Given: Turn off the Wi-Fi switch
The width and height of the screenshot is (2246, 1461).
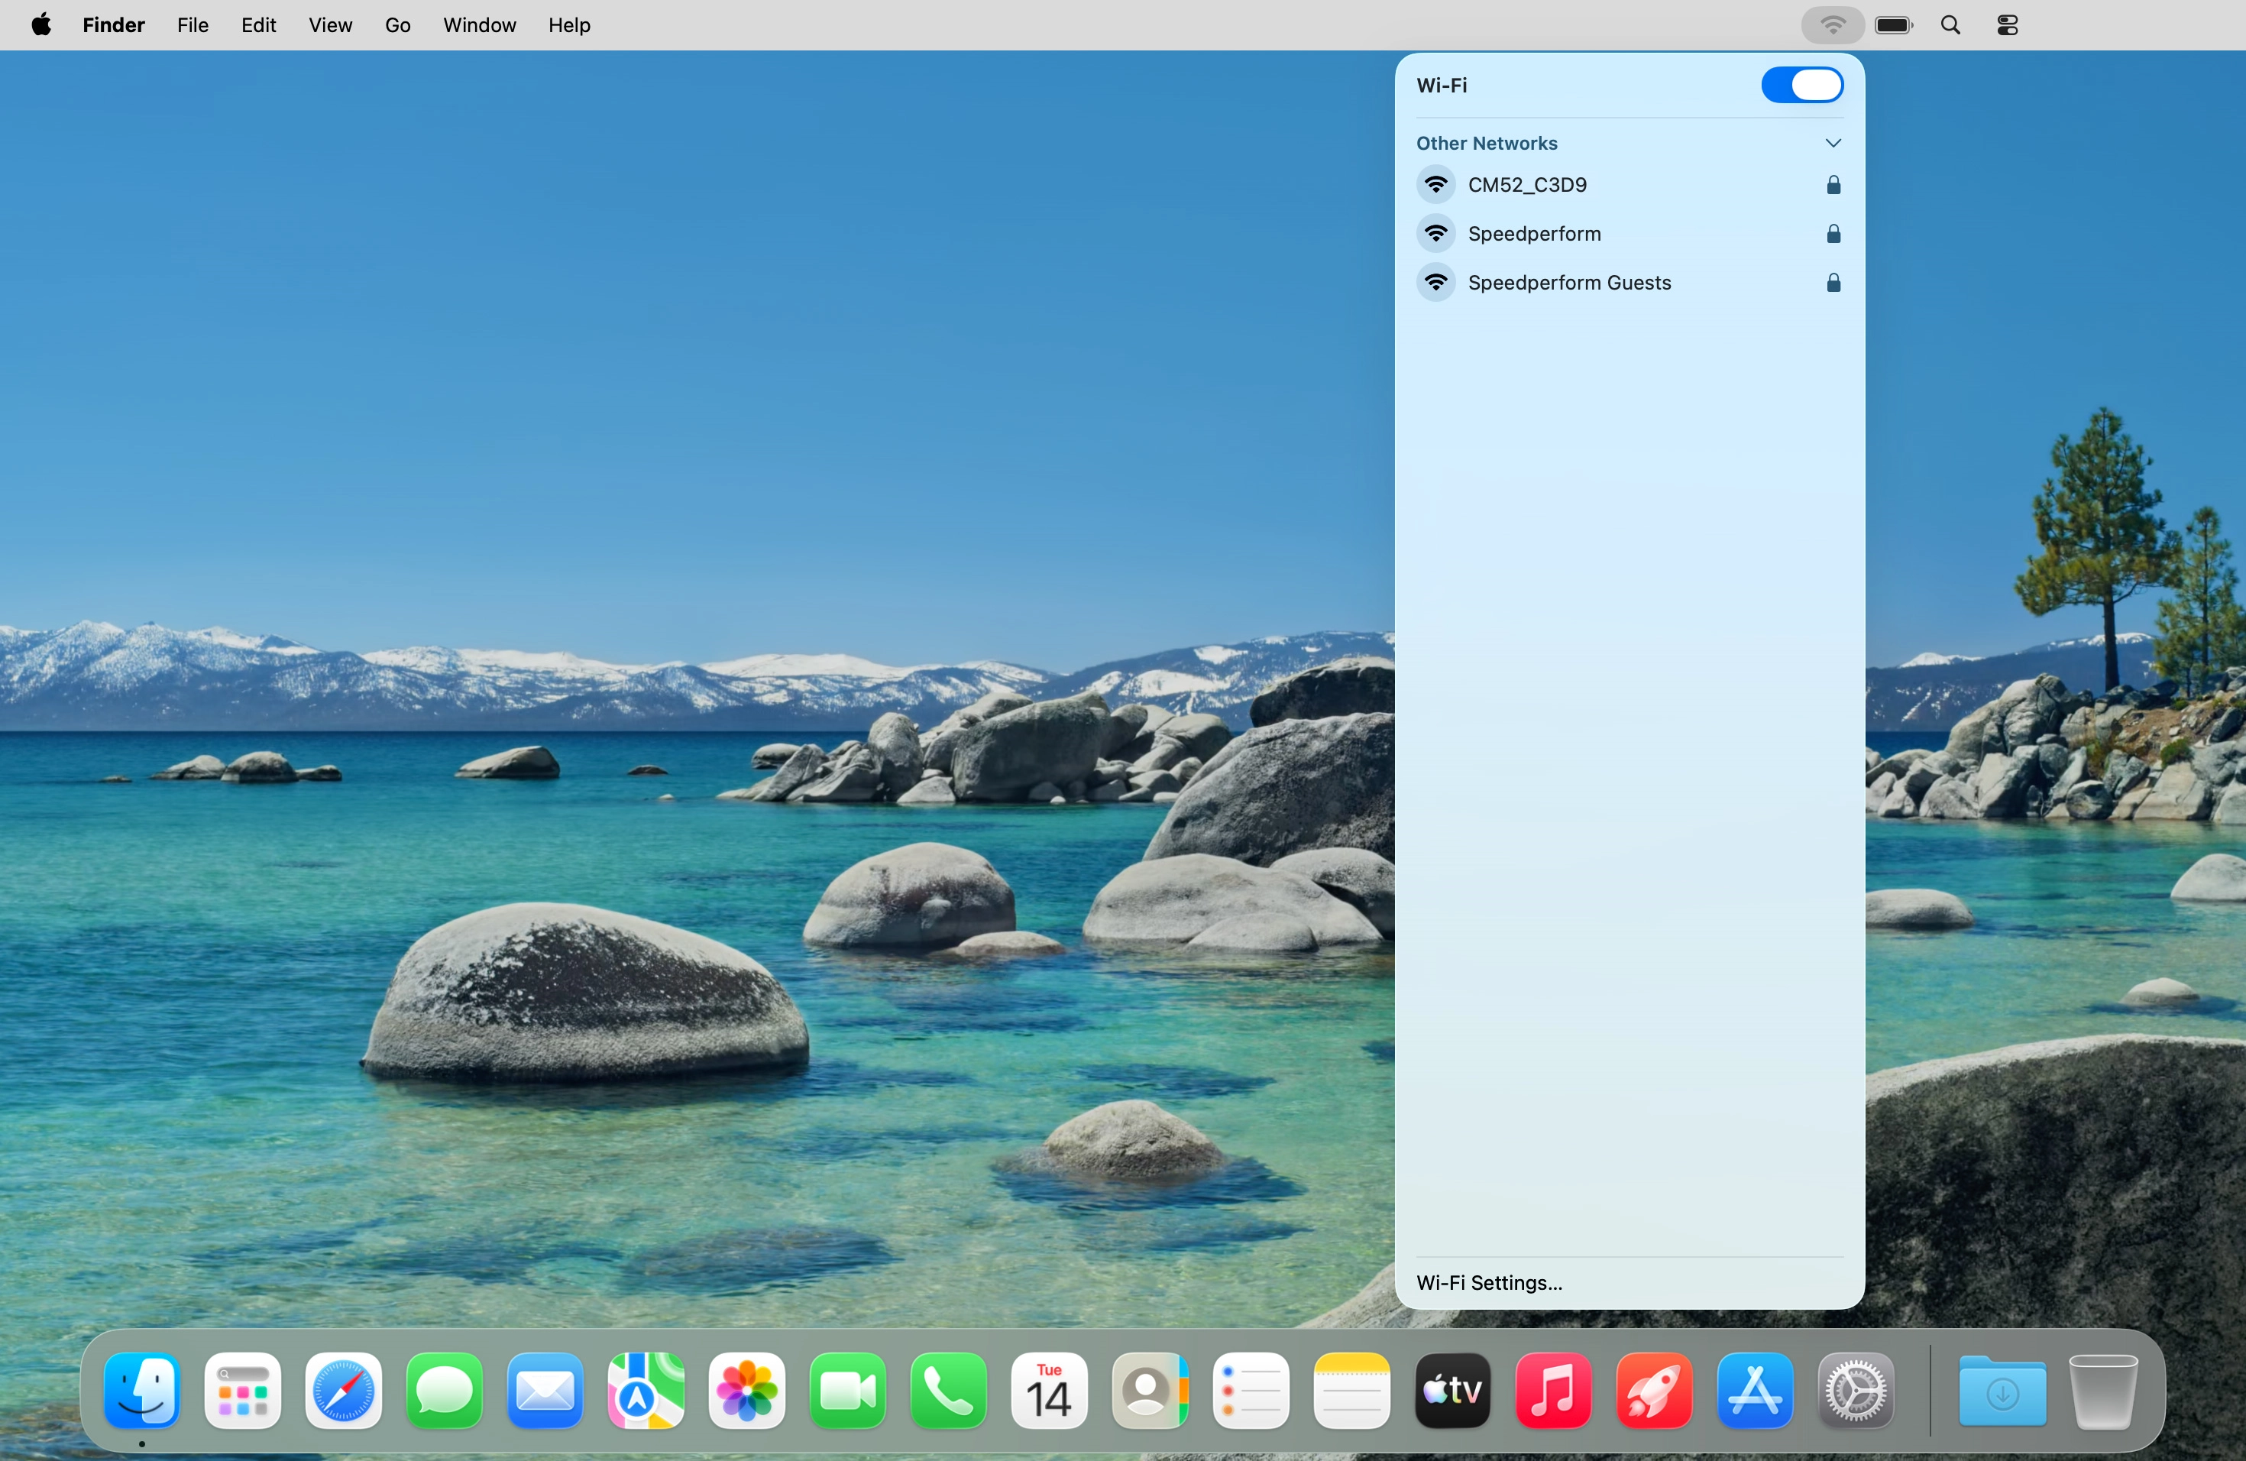Looking at the screenshot, I should (1801, 85).
